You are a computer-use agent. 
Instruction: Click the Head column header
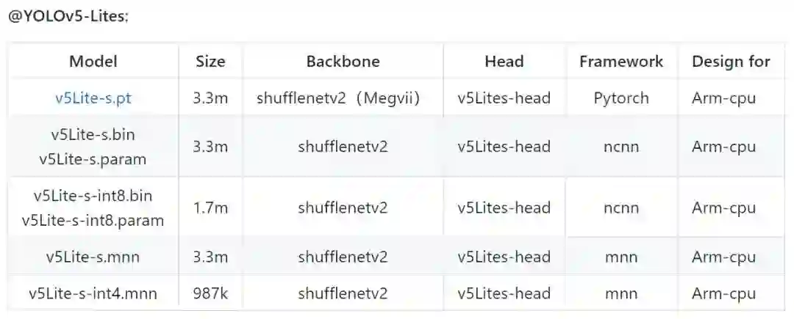coord(504,62)
